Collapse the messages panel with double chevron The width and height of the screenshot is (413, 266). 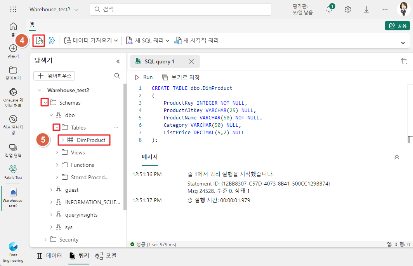[396, 157]
